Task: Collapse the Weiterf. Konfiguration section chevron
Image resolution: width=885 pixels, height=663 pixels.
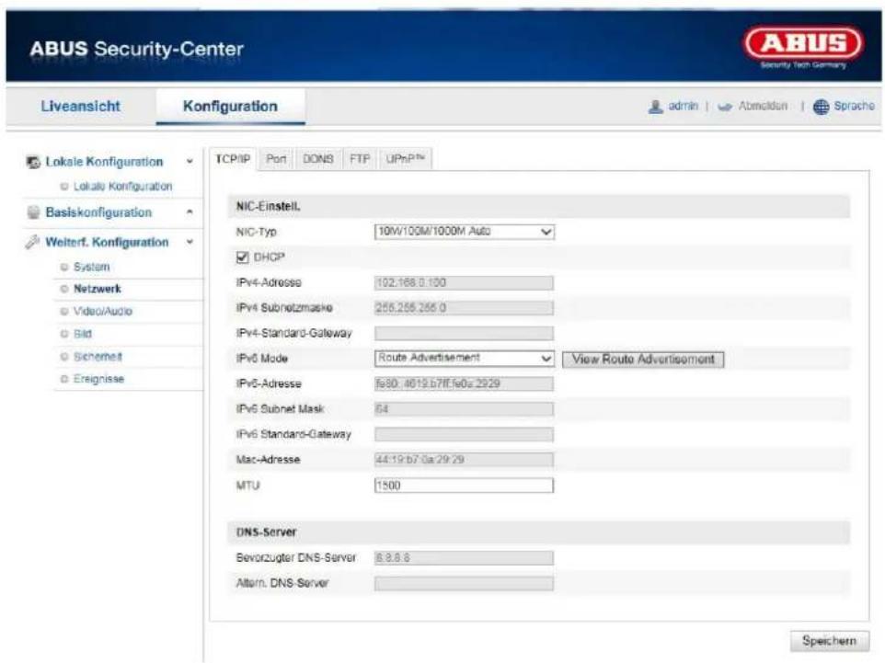Action: [x=190, y=242]
